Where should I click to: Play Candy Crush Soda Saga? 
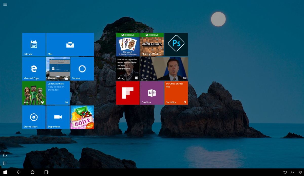click(82, 117)
